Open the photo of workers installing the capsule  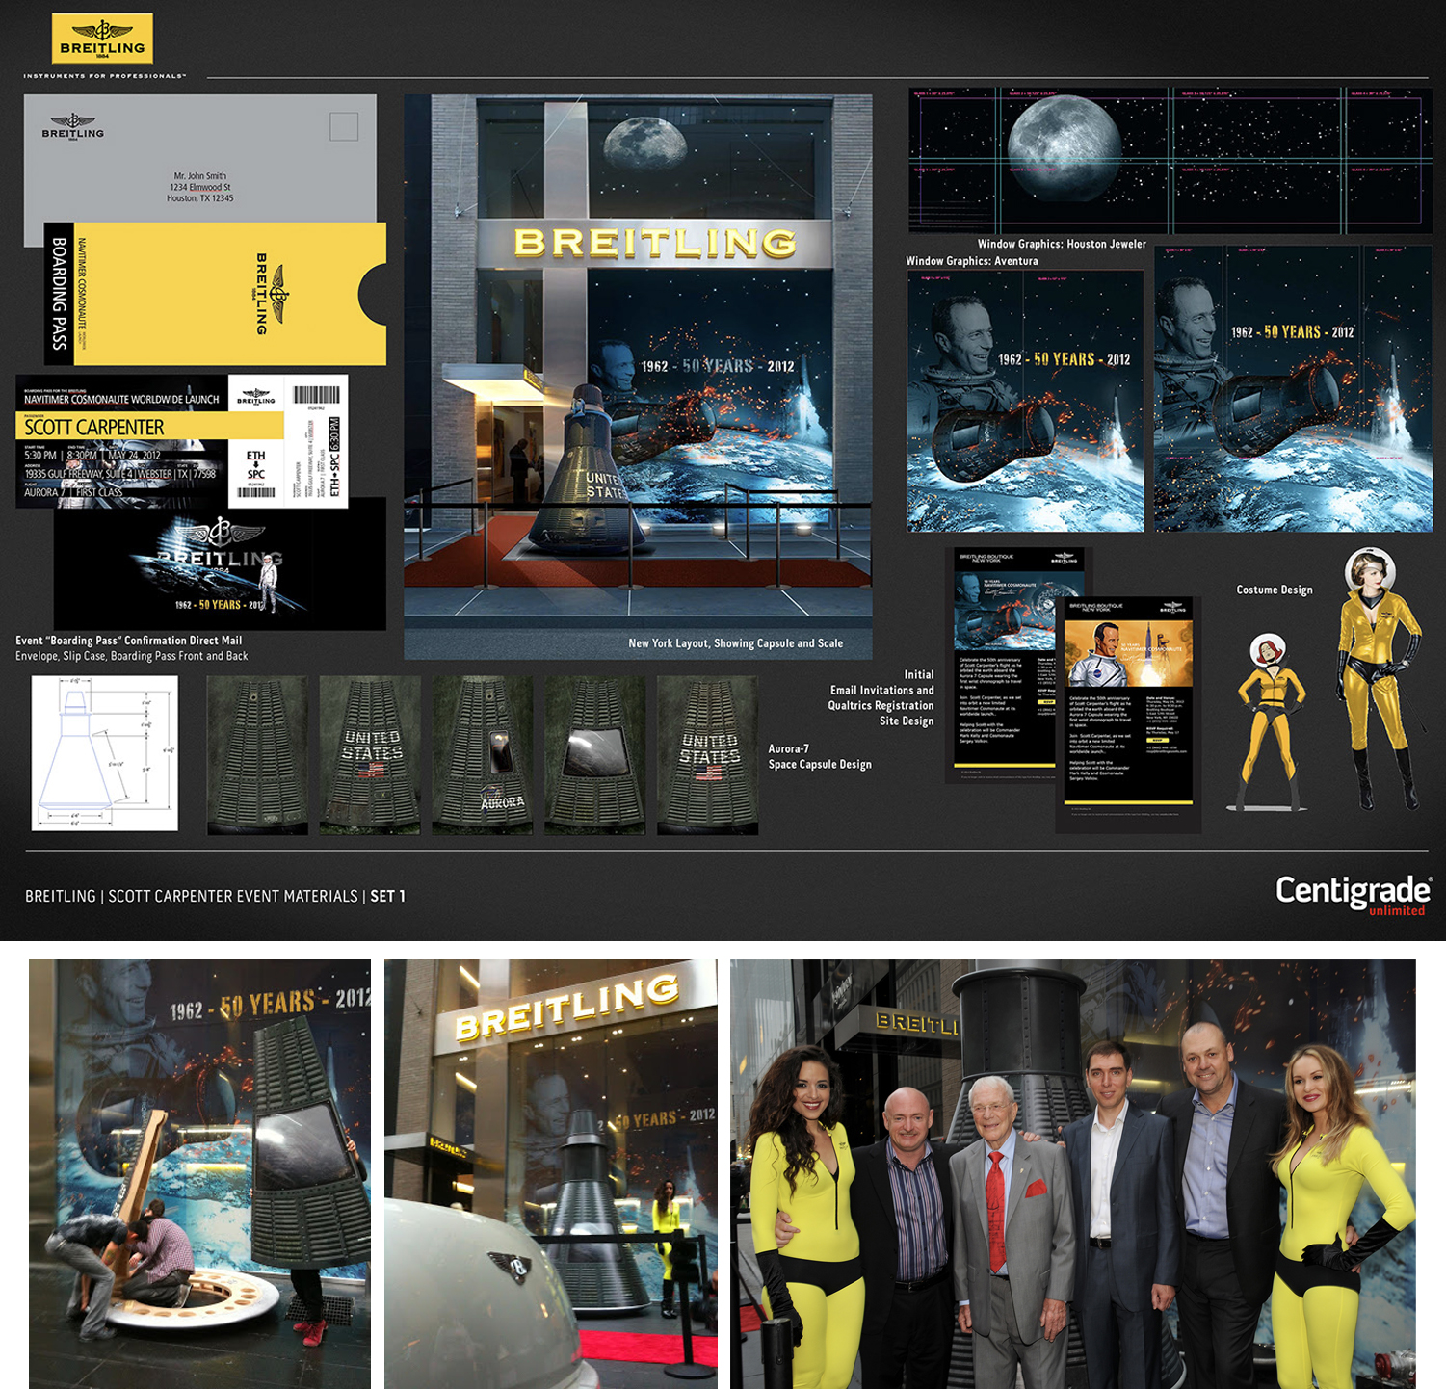[199, 1173]
